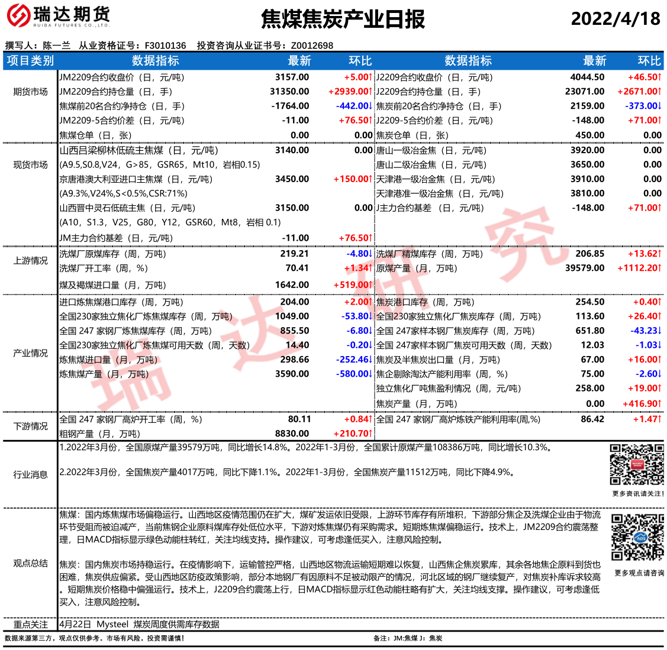667x650 pixels.
Task: Select the 现货市场 row category label
Action: (x=30, y=164)
